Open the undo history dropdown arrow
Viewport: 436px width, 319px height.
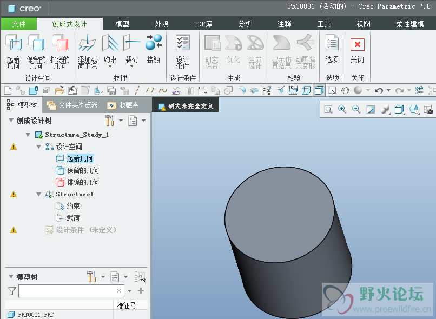click(x=389, y=90)
